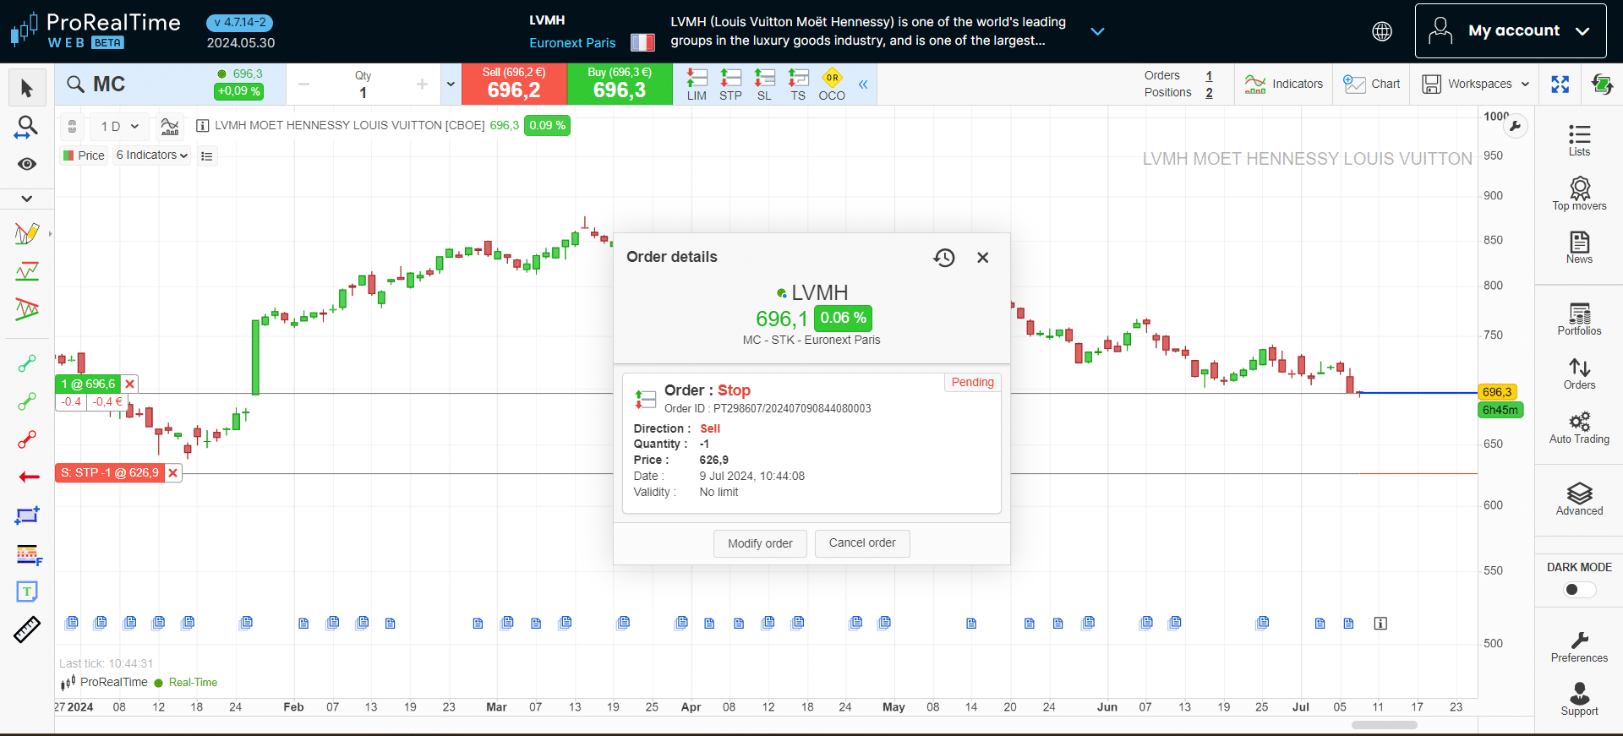The width and height of the screenshot is (1623, 736).
Task: Toggle the DARK MODE switch
Action: [x=1579, y=590]
